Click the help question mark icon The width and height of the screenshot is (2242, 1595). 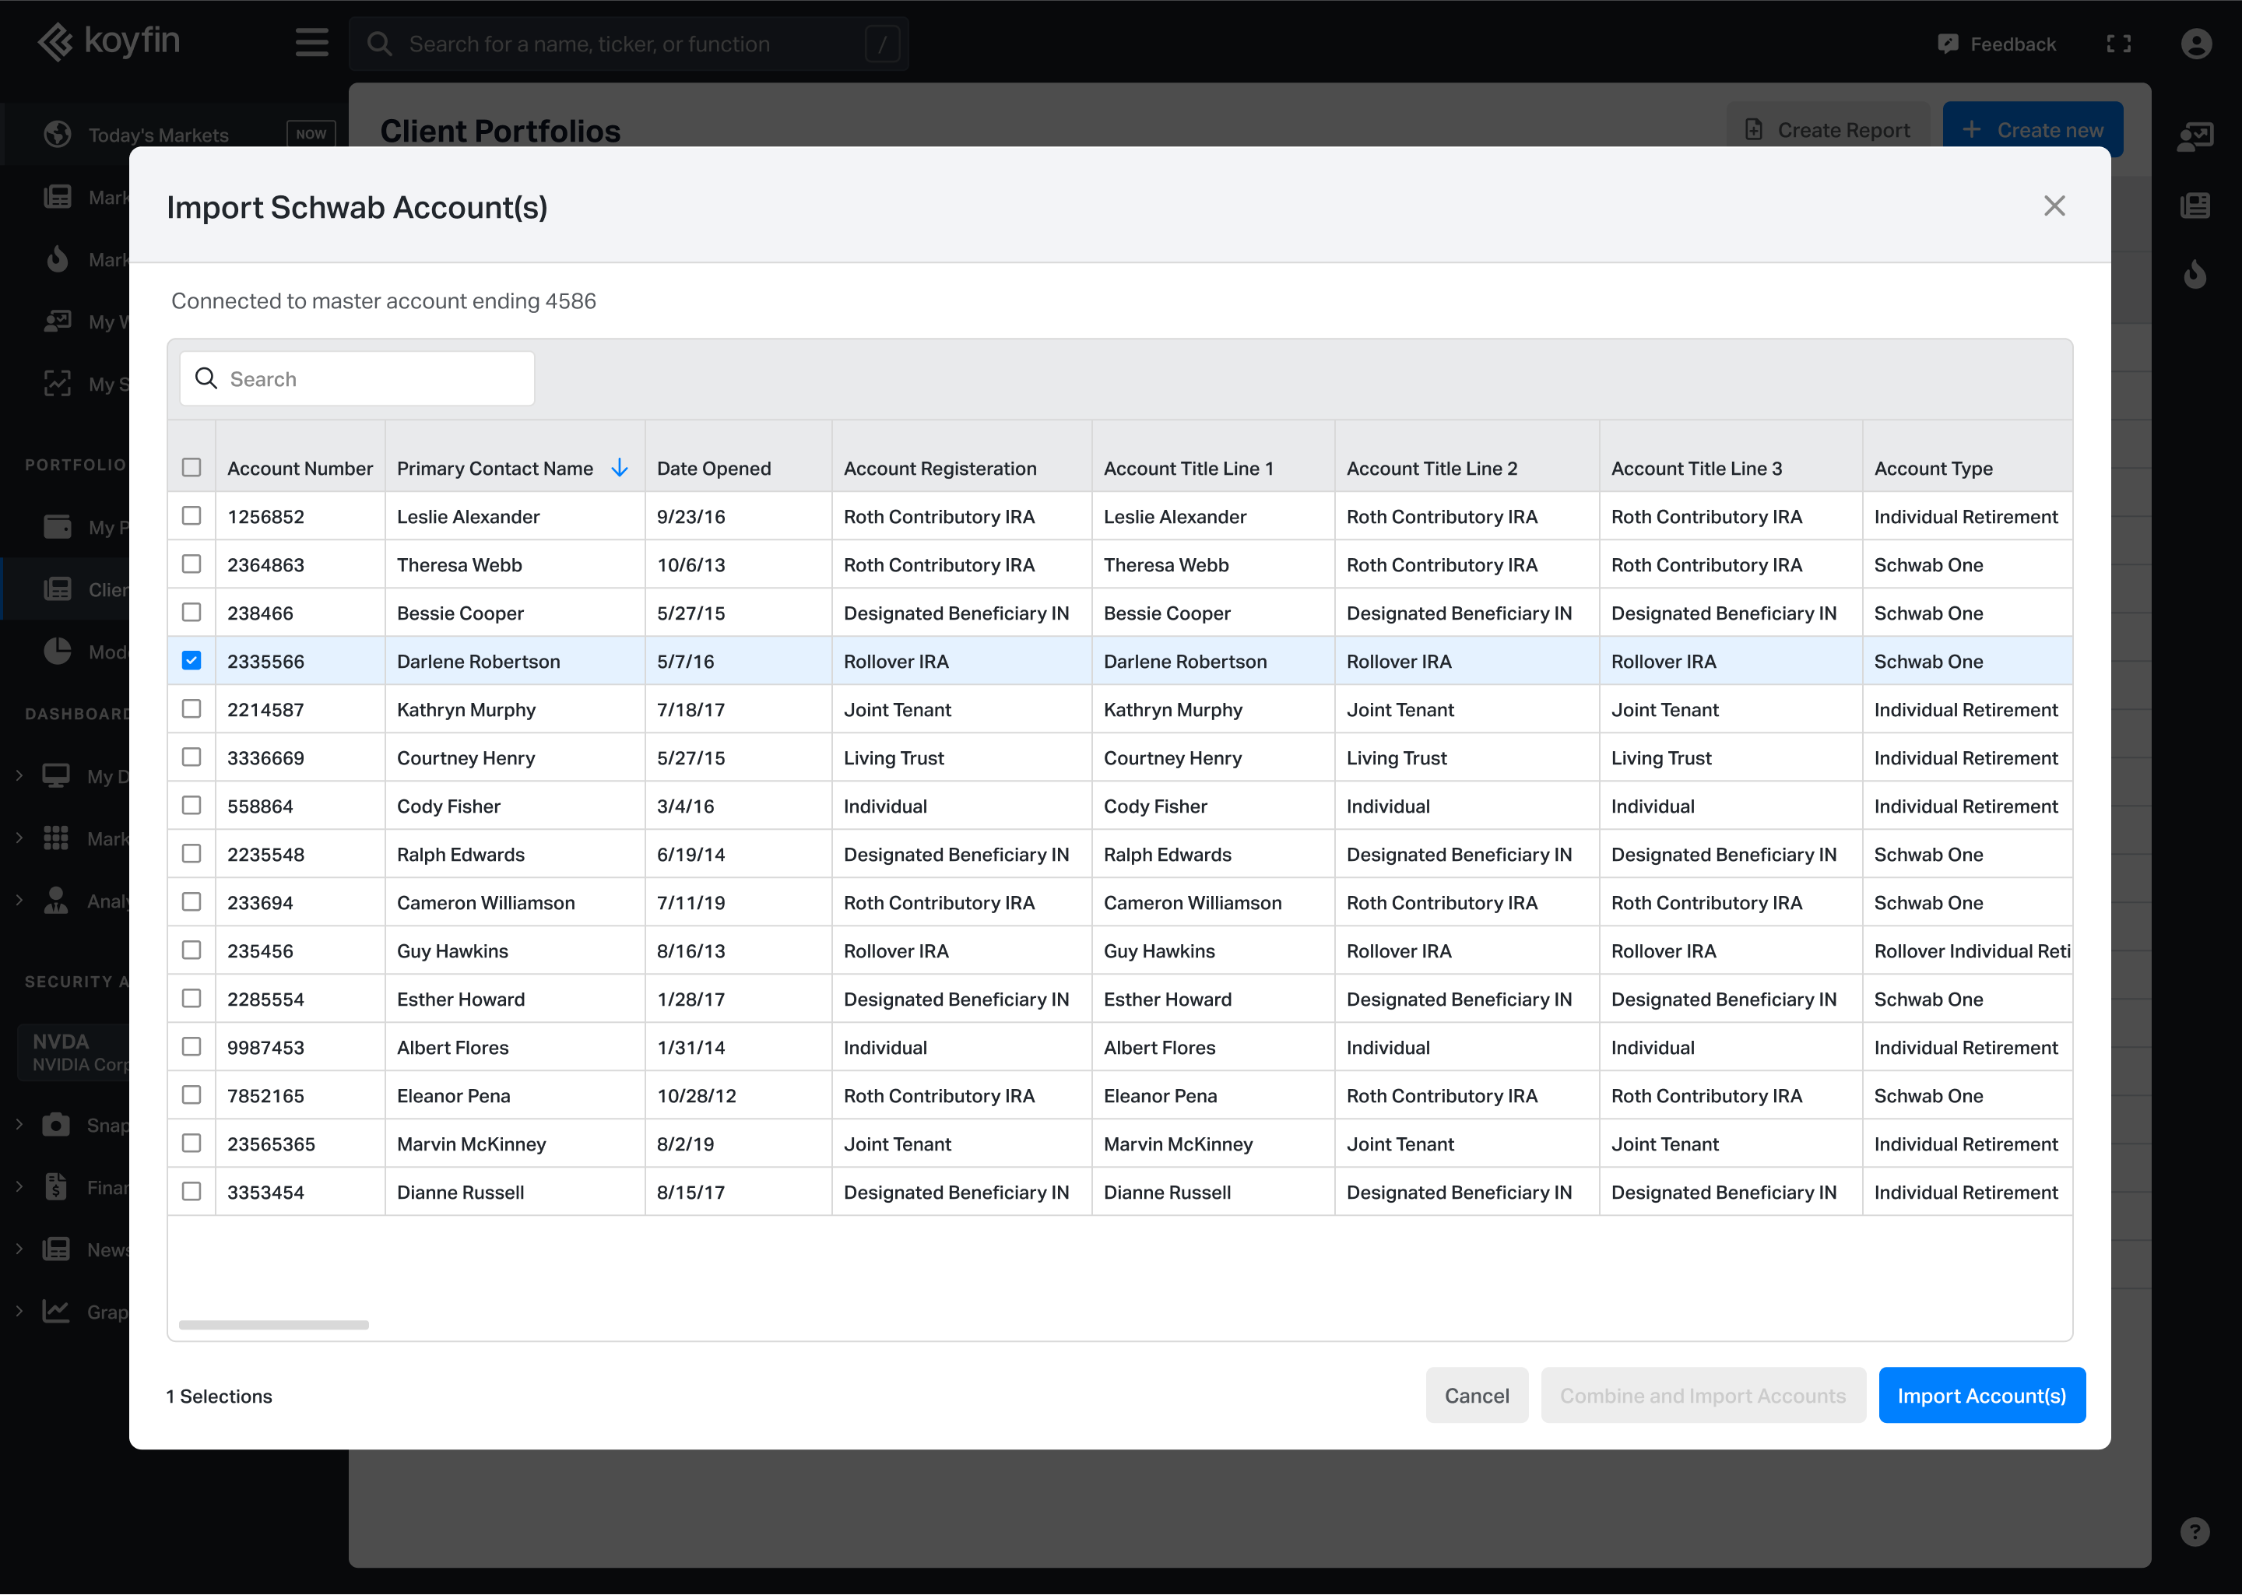point(2194,1532)
